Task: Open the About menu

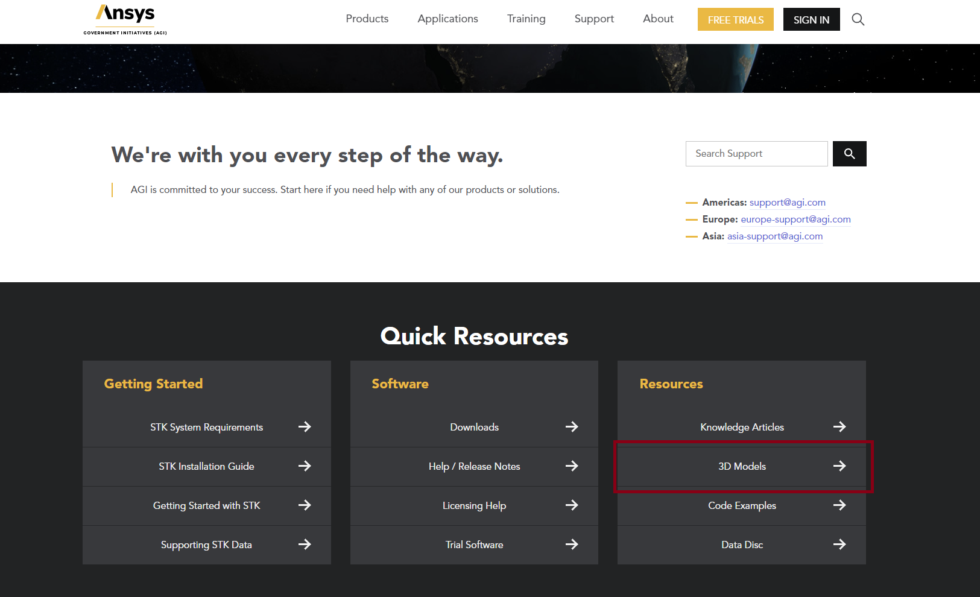Action: pos(658,19)
